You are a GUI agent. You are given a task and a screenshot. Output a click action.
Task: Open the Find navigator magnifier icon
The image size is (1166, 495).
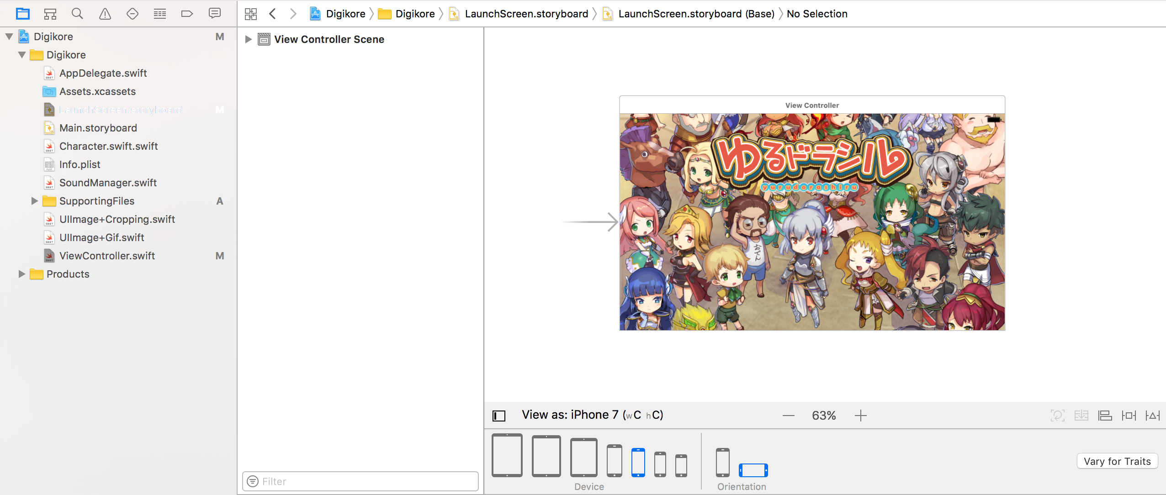(78, 14)
